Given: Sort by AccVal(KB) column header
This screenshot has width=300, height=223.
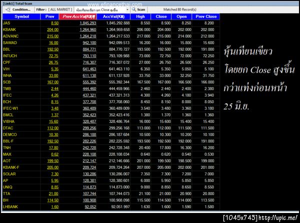Looking at the screenshot, I should (x=113, y=17).
